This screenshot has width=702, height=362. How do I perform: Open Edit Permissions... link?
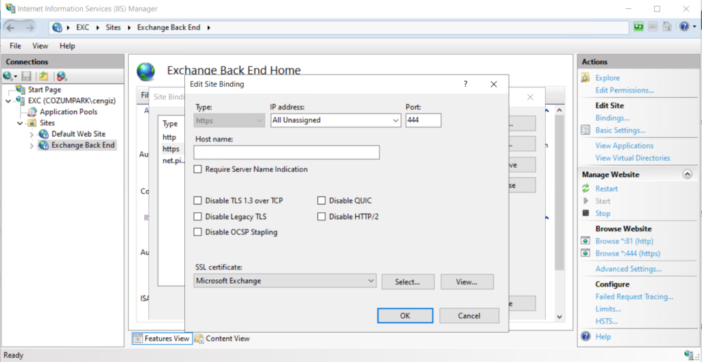[x=625, y=90]
